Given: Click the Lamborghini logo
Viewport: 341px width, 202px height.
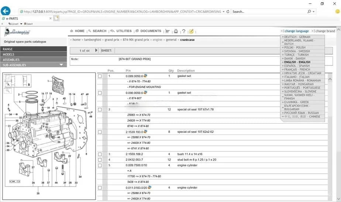Looking at the screenshot, I should point(17,32).
